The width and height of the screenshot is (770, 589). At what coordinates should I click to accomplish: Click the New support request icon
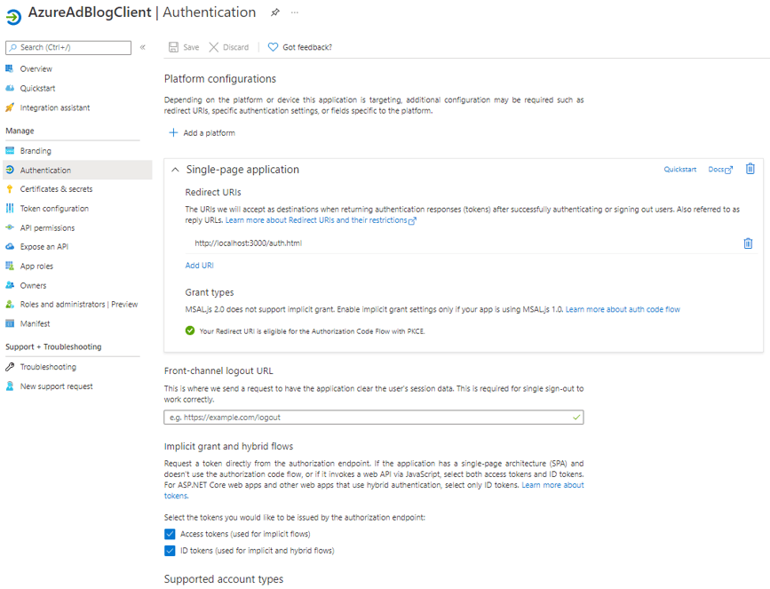pos(10,386)
